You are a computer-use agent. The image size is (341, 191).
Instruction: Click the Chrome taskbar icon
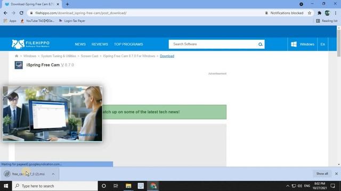(x=153, y=186)
